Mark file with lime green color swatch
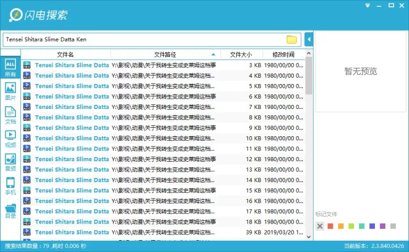This screenshot has width=409, height=252. pos(351,226)
